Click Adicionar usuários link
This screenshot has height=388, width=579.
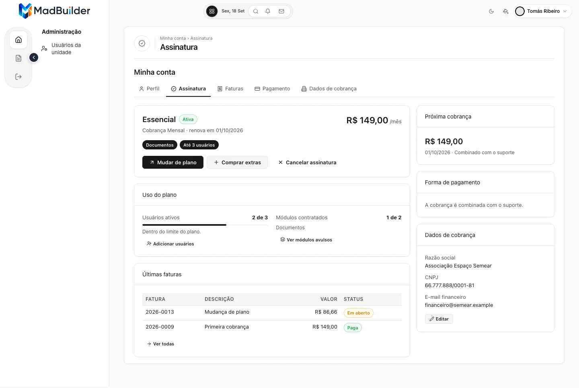[170, 244]
